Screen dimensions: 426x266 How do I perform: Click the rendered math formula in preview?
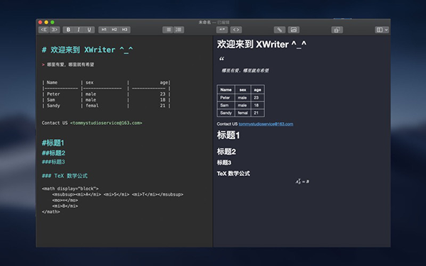click(302, 182)
